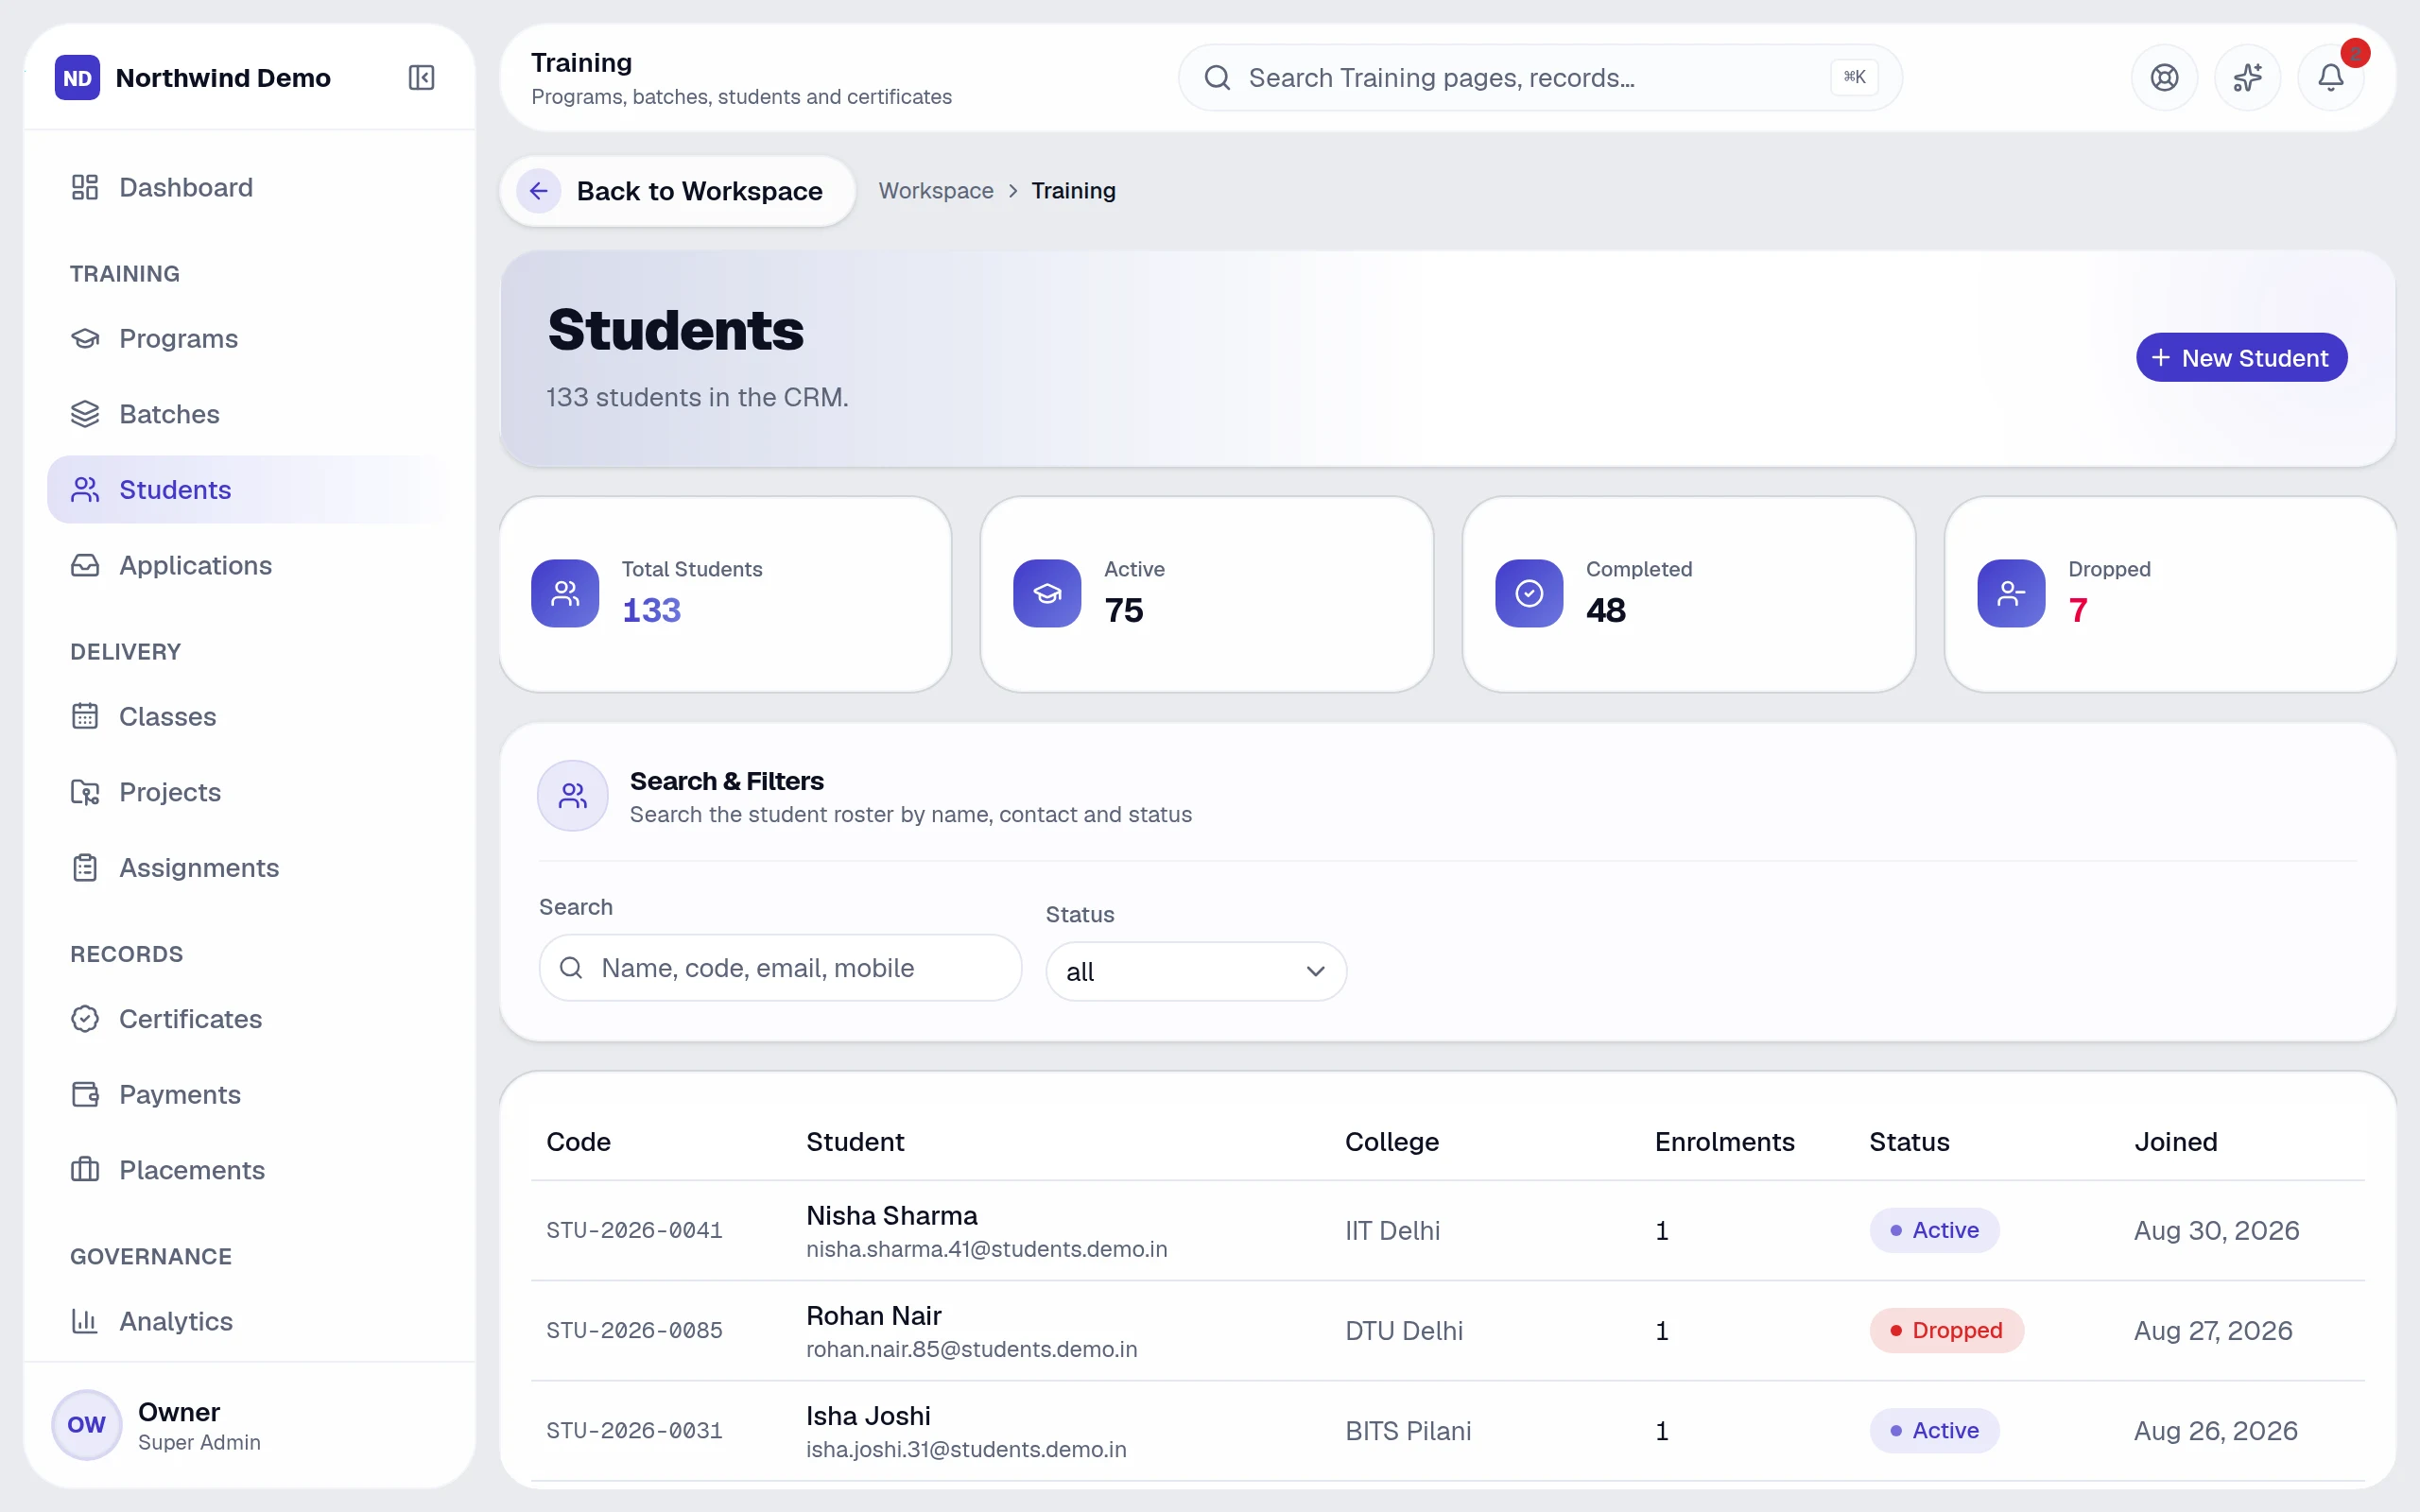
Task: Click student name Isha Joshi
Action: tap(868, 1416)
